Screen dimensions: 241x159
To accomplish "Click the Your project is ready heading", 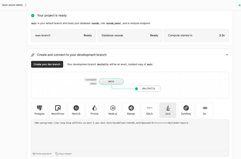I will point(52,15).
